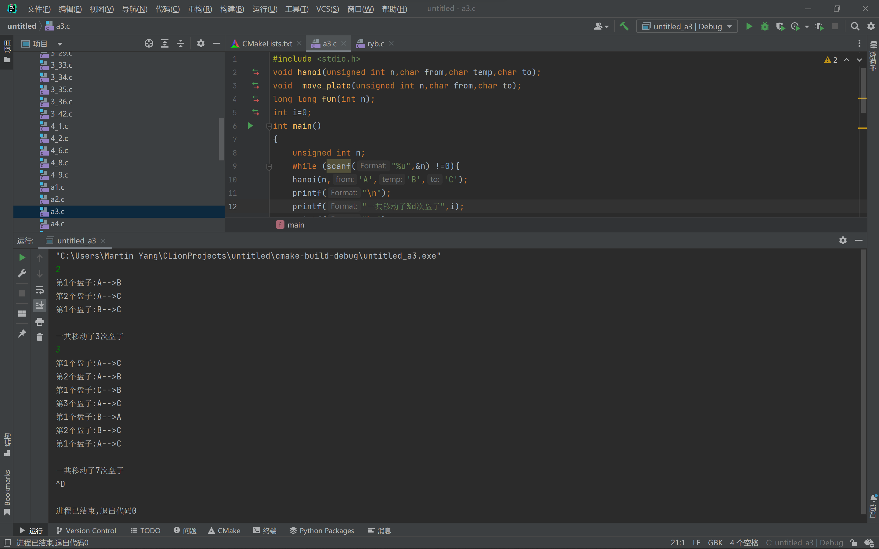Rerun untitled_a3 from the Run panel
The height and width of the screenshot is (549, 879).
22,257
